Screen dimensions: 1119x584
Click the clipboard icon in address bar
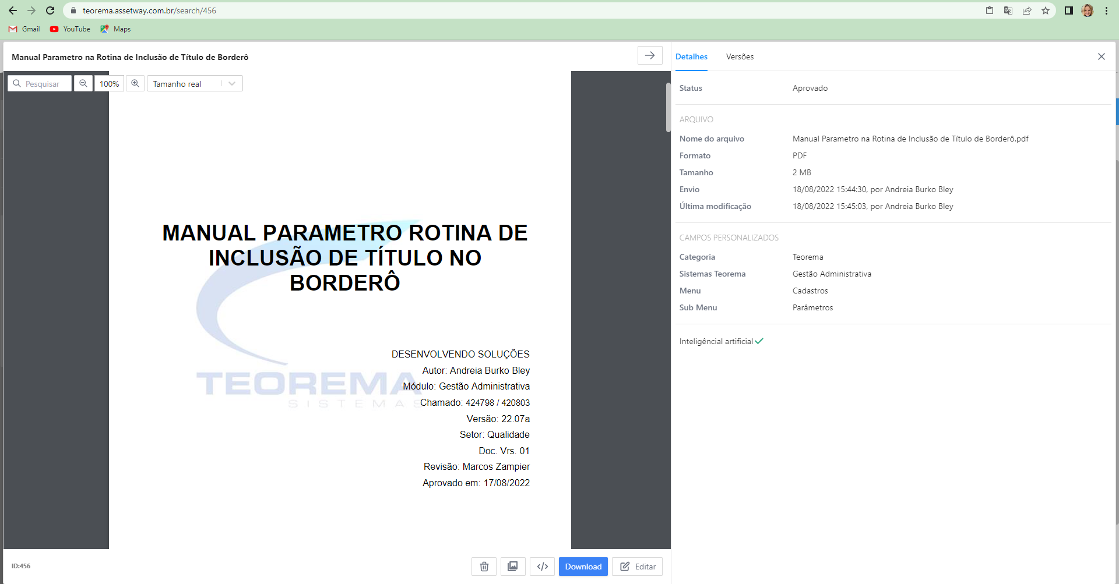click(990, 10)
